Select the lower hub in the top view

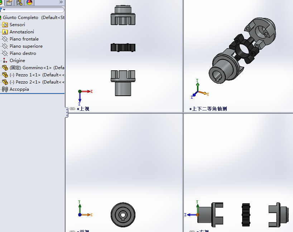pos(123,83)
